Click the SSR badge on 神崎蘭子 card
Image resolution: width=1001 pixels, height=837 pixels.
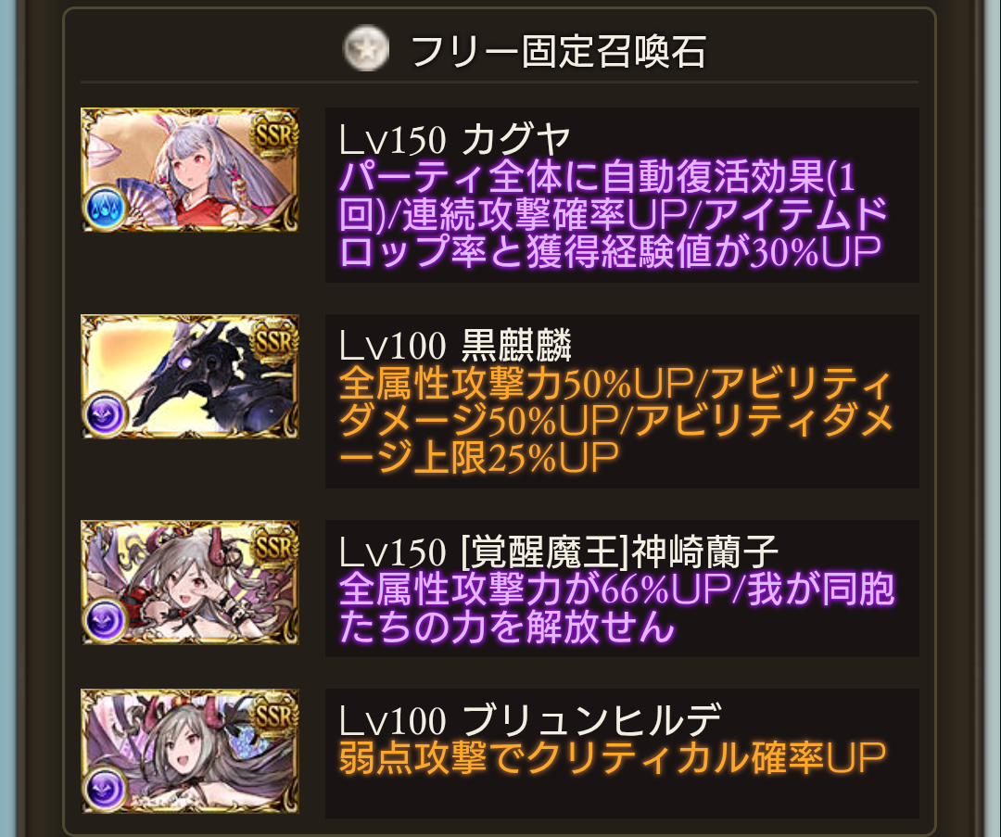(274, 549)
